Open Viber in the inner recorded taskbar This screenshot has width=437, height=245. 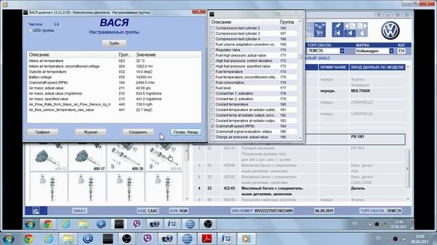(137, 224)
